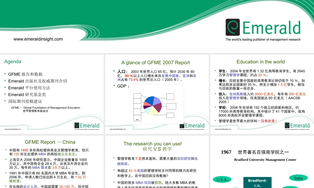Click 'Emerald 平台使用方法' agenda item

coord(29,88)
